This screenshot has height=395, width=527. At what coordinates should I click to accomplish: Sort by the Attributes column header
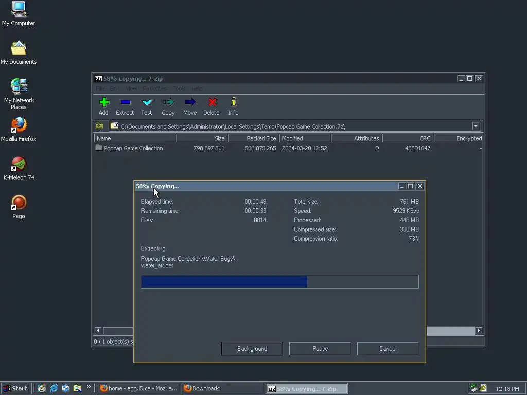coord(357,138)
